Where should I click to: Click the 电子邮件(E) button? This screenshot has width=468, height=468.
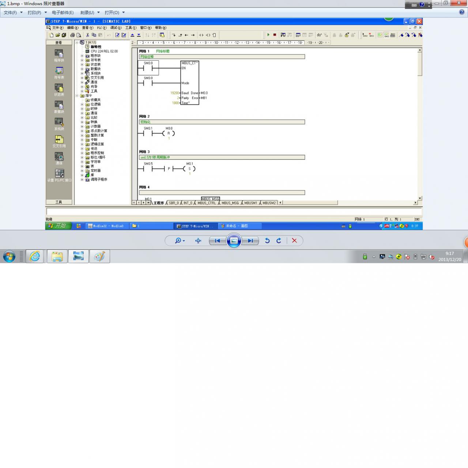(x=63, y=12)
